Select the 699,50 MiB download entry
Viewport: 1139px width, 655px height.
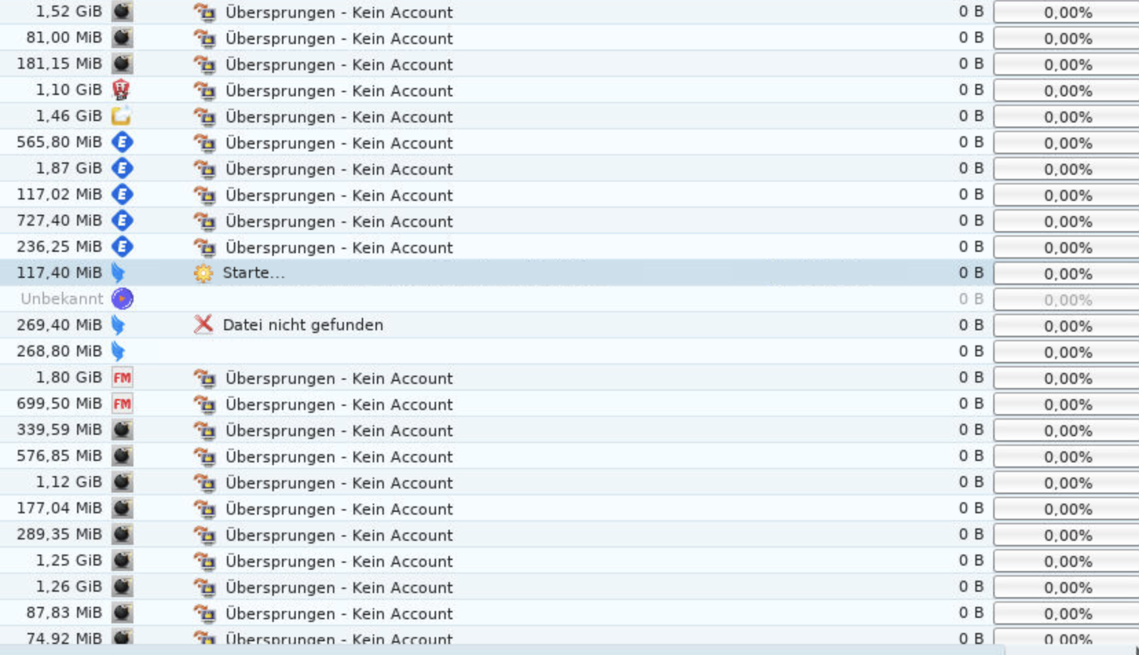[x=569, y=404]
